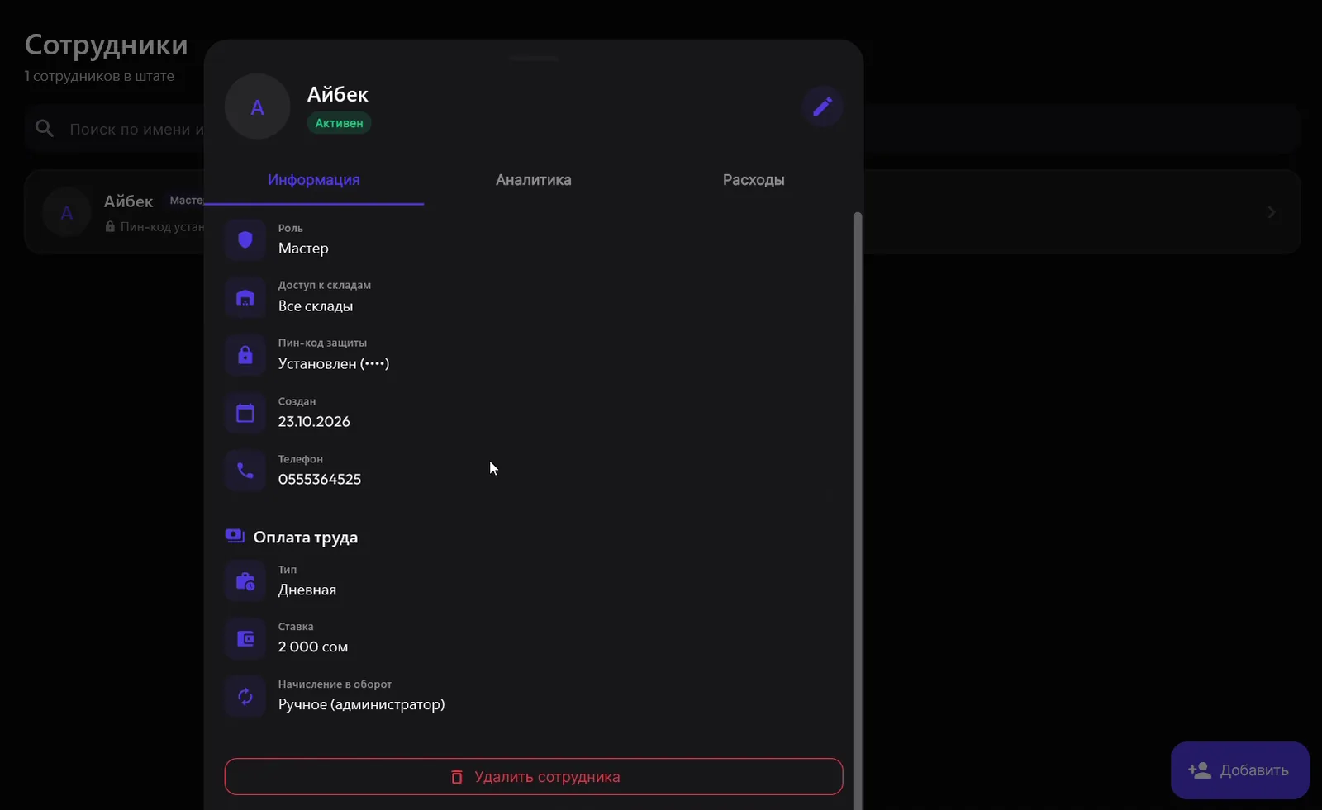Click the phone number 0555364525
This screenshot has width=1322, height=810.
click(x=320, y=479)
